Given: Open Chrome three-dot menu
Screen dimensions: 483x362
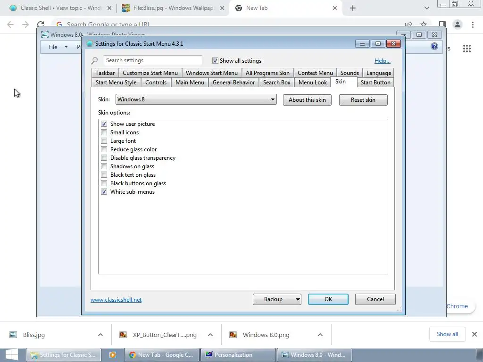Looking at the screenshot, I should (x=473, y=25).
